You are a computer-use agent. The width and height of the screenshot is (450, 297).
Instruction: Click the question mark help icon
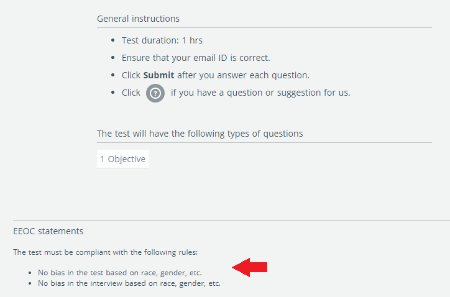pos(155,93)
